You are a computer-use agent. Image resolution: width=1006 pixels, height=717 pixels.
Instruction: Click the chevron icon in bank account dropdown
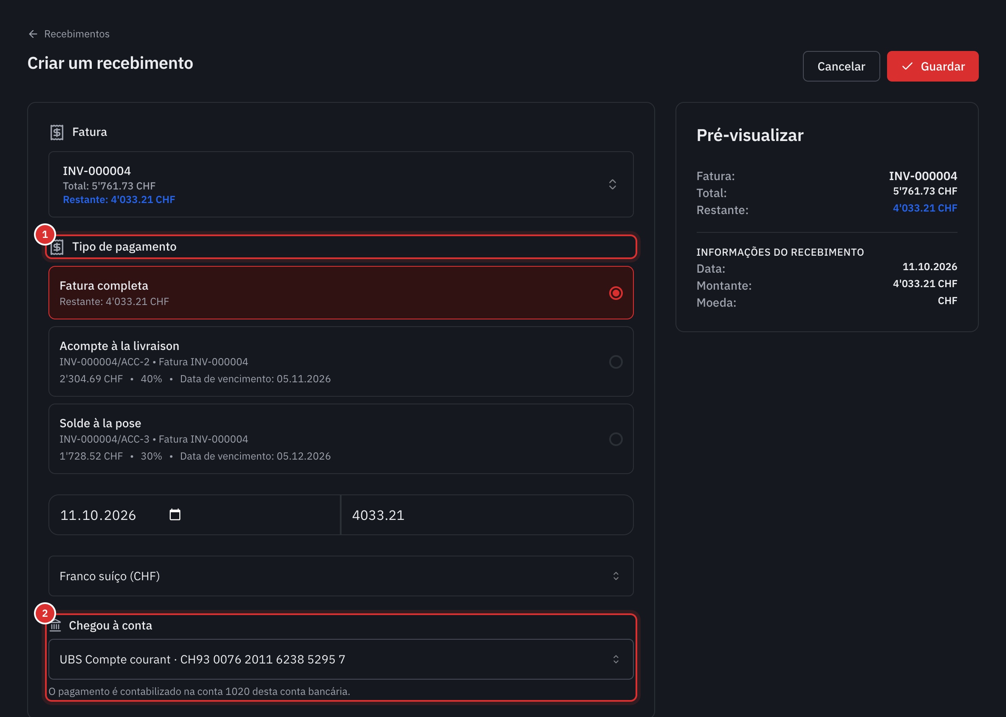616,659
